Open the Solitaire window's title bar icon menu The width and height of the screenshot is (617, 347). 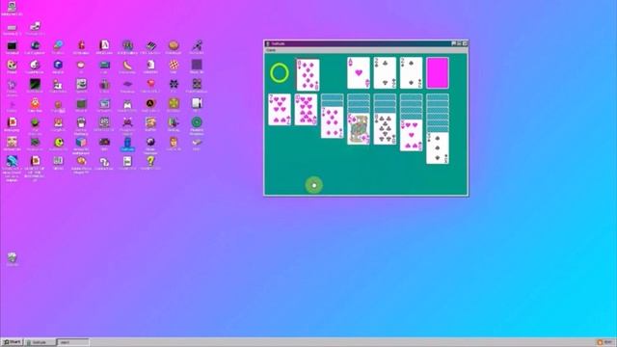(x=268, y=43)
